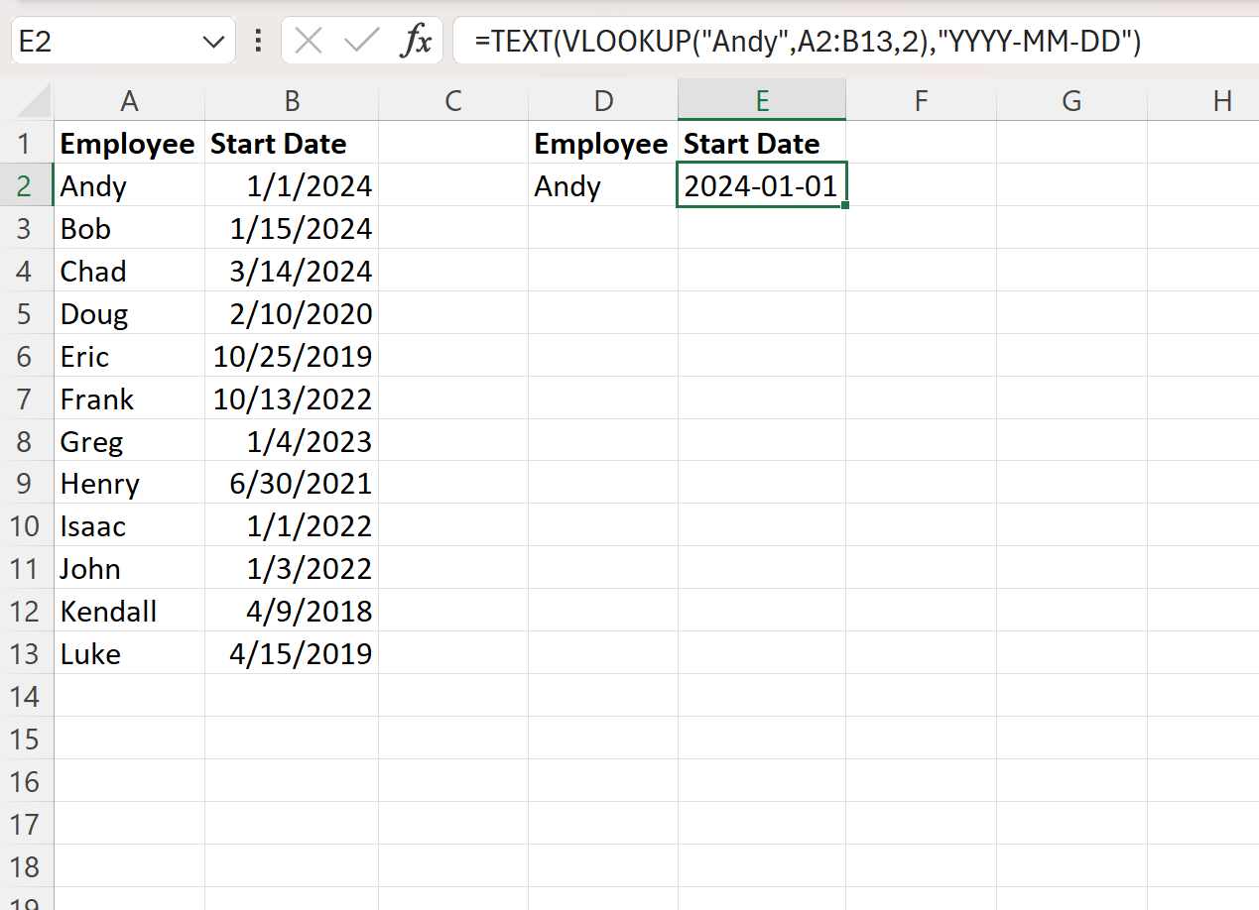Click the date 1/1/2024 in column B
1259x910 pixels.
coord(292,186)
